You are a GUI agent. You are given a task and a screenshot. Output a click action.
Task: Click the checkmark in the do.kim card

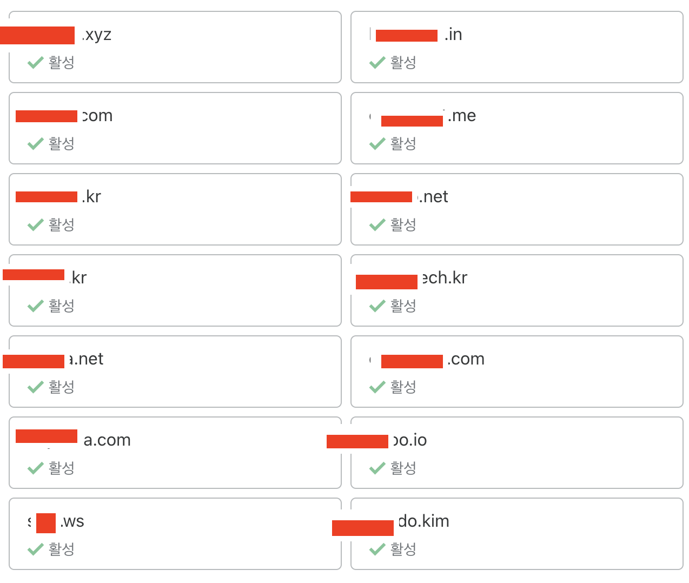(x=377, y=549)
